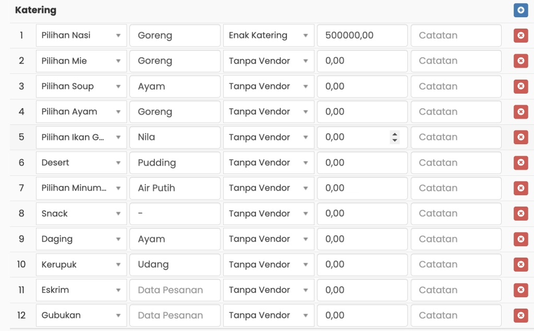This screenshot has height=331, width=534.
Task: Select the Air Putih order field
Action: [175, 188]
